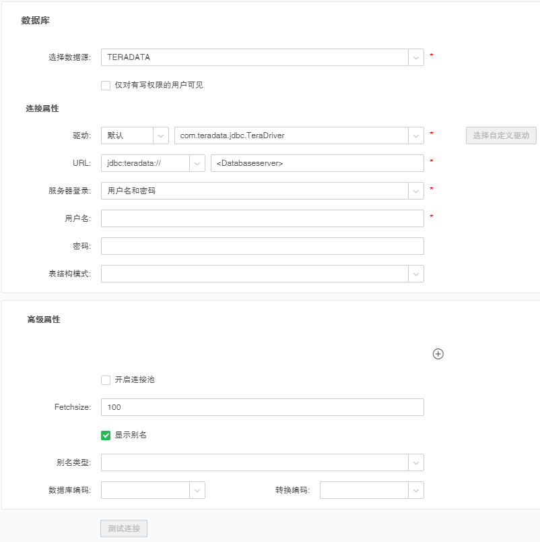Uncheck the 显示别名 checkbox
Image resolution: width=540 pixels, height=542 pixels.
106,435
